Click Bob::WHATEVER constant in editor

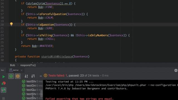[43, 46]
